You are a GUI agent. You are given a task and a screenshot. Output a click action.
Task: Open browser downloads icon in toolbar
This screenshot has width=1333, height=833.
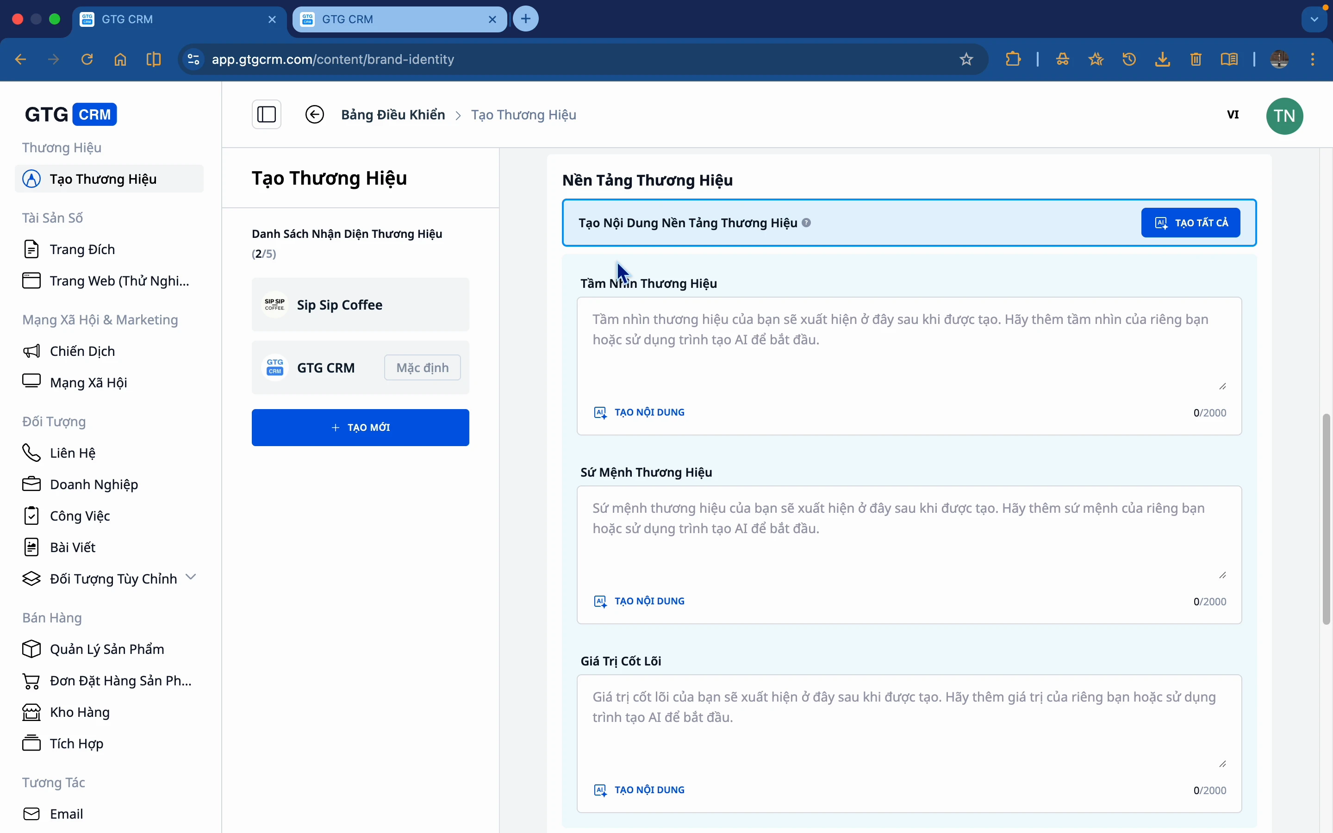coord(1162,60)
